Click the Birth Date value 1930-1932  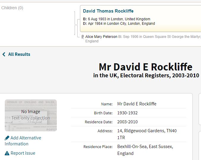pos(128,113)
